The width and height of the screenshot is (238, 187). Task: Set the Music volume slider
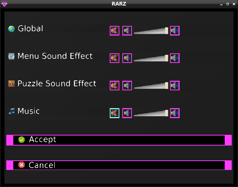coord(151,114)
